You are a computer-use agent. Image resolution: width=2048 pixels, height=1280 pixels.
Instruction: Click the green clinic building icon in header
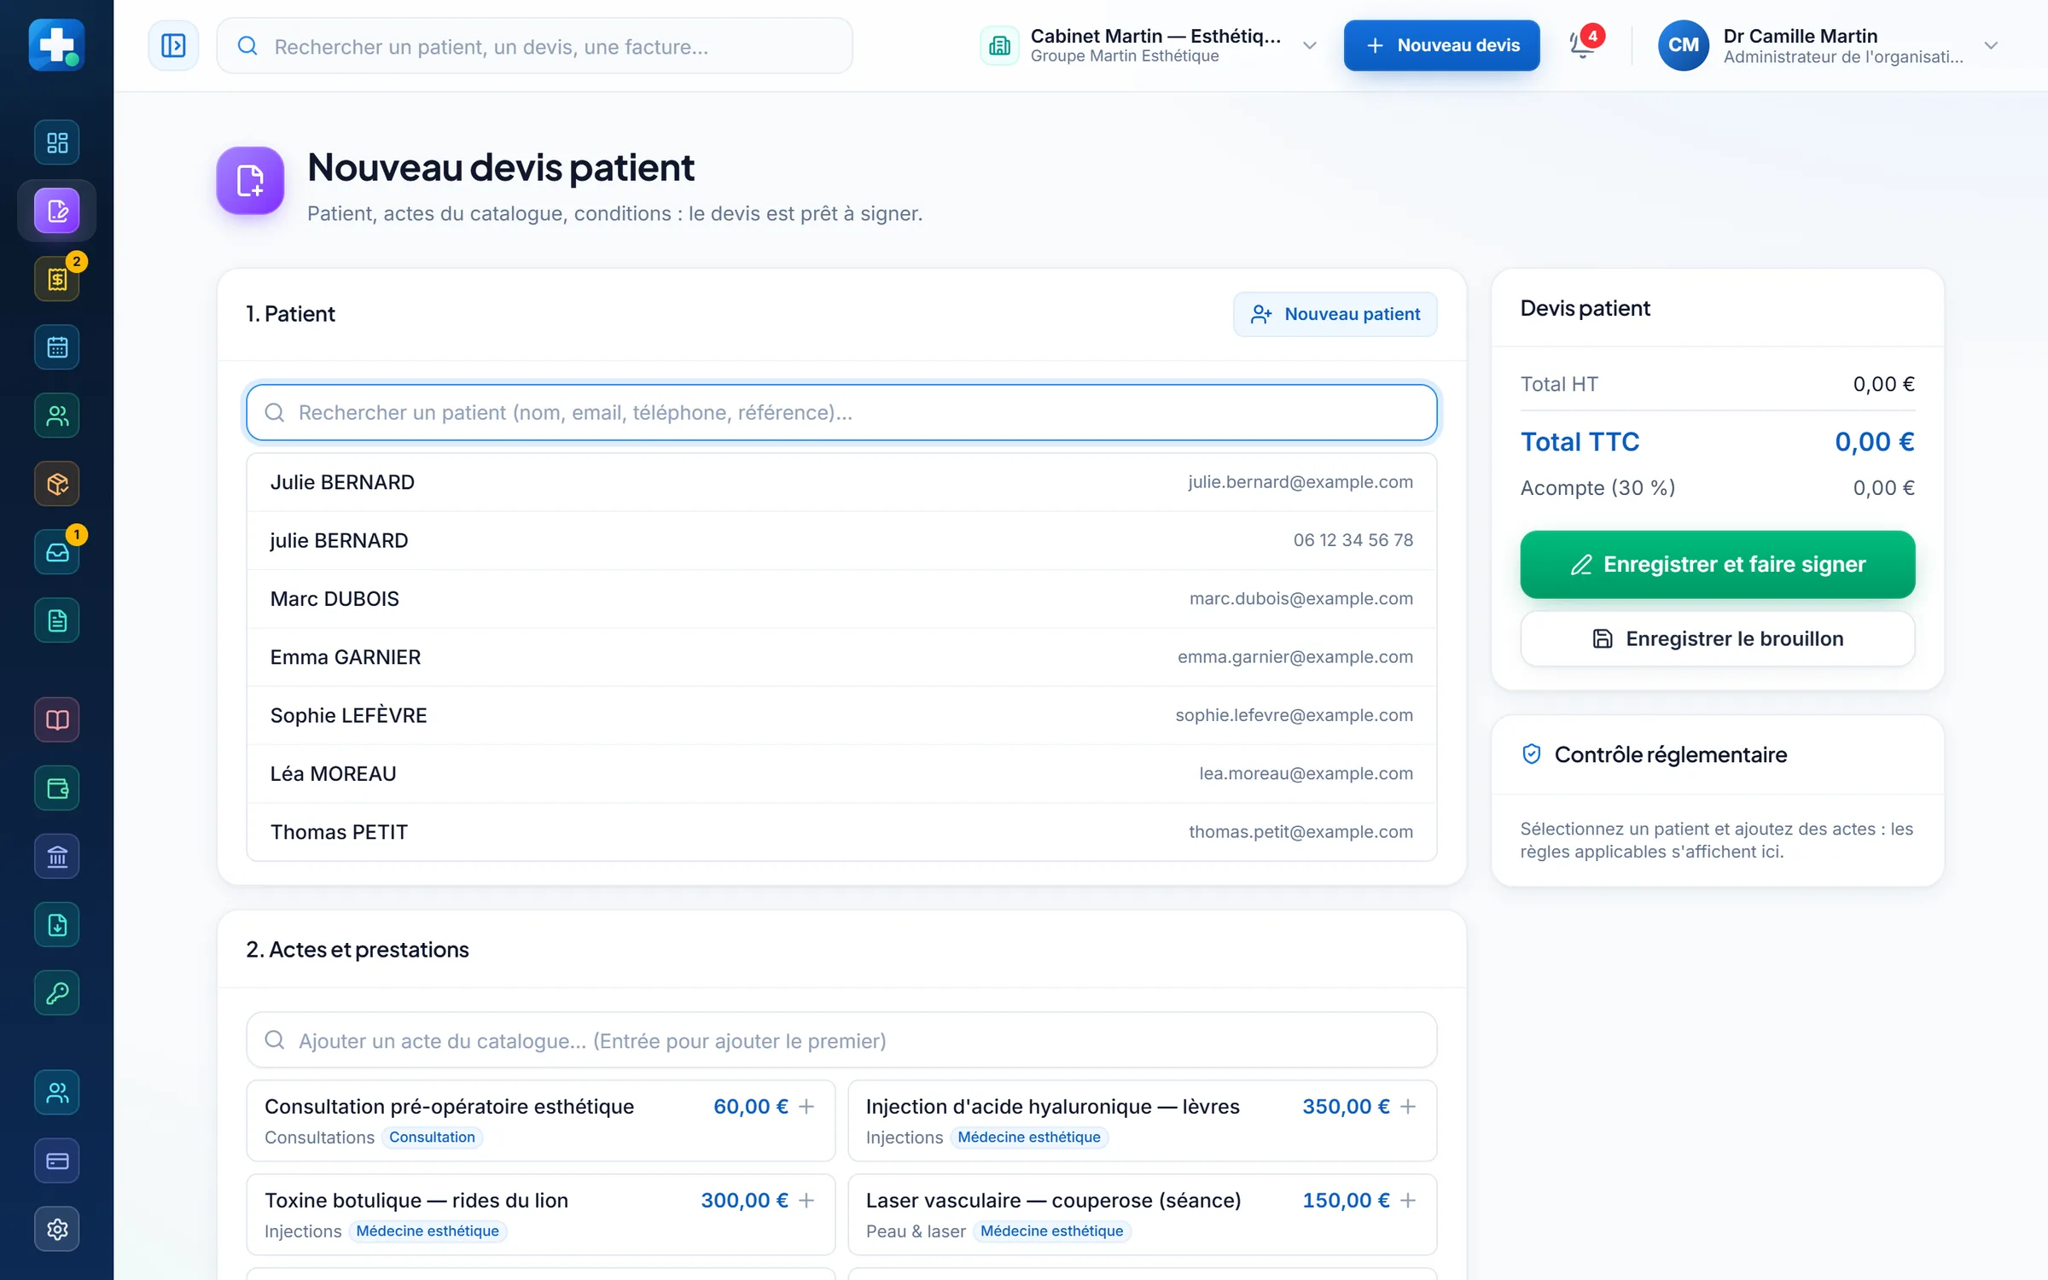999,45
